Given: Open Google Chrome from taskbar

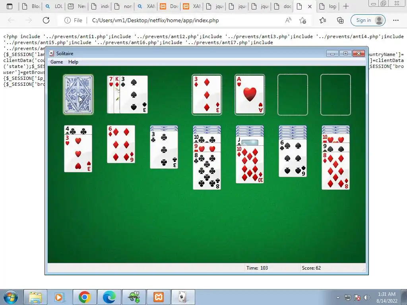Looking at the screenshot, I should 84,297.
